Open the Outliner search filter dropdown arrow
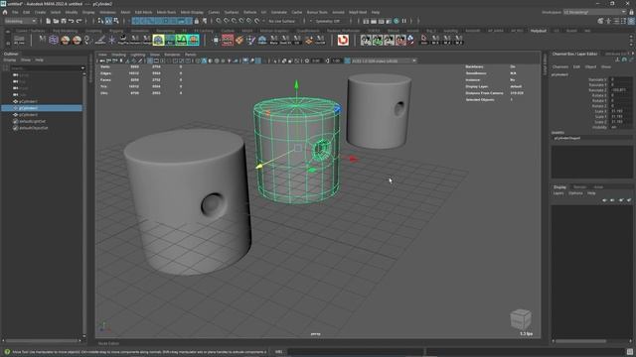 coord(82,68)
